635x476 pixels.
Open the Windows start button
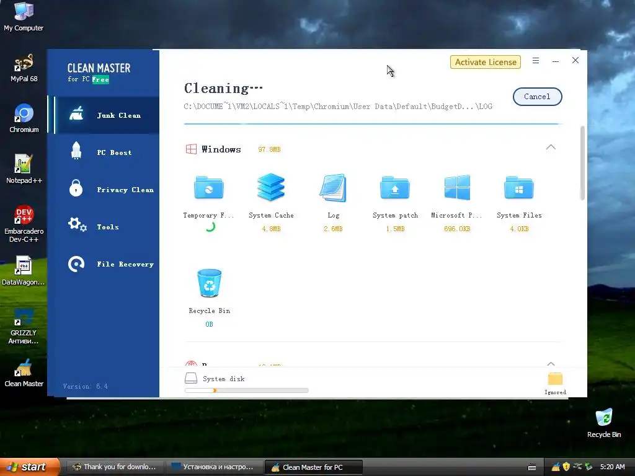click(30, 467)
